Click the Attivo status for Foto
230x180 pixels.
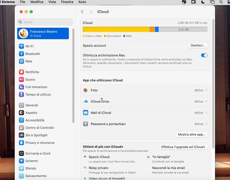point(199,90)
